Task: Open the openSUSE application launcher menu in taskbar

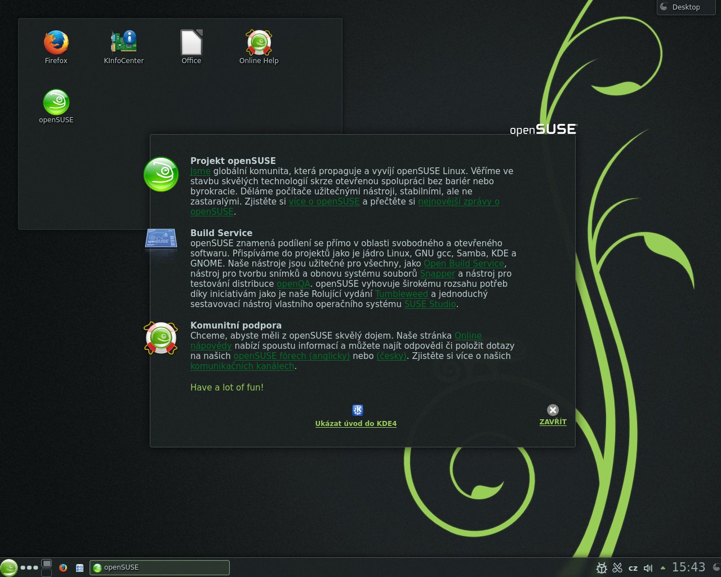Action: point(8,567)
